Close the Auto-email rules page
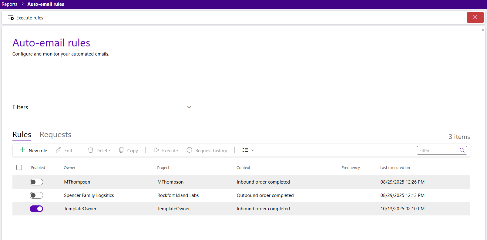Screen dimensions: 487x240 [475, 17]
